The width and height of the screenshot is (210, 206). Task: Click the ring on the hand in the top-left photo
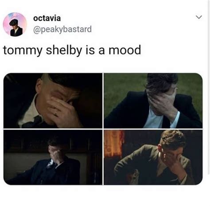[x=56, y=114]
